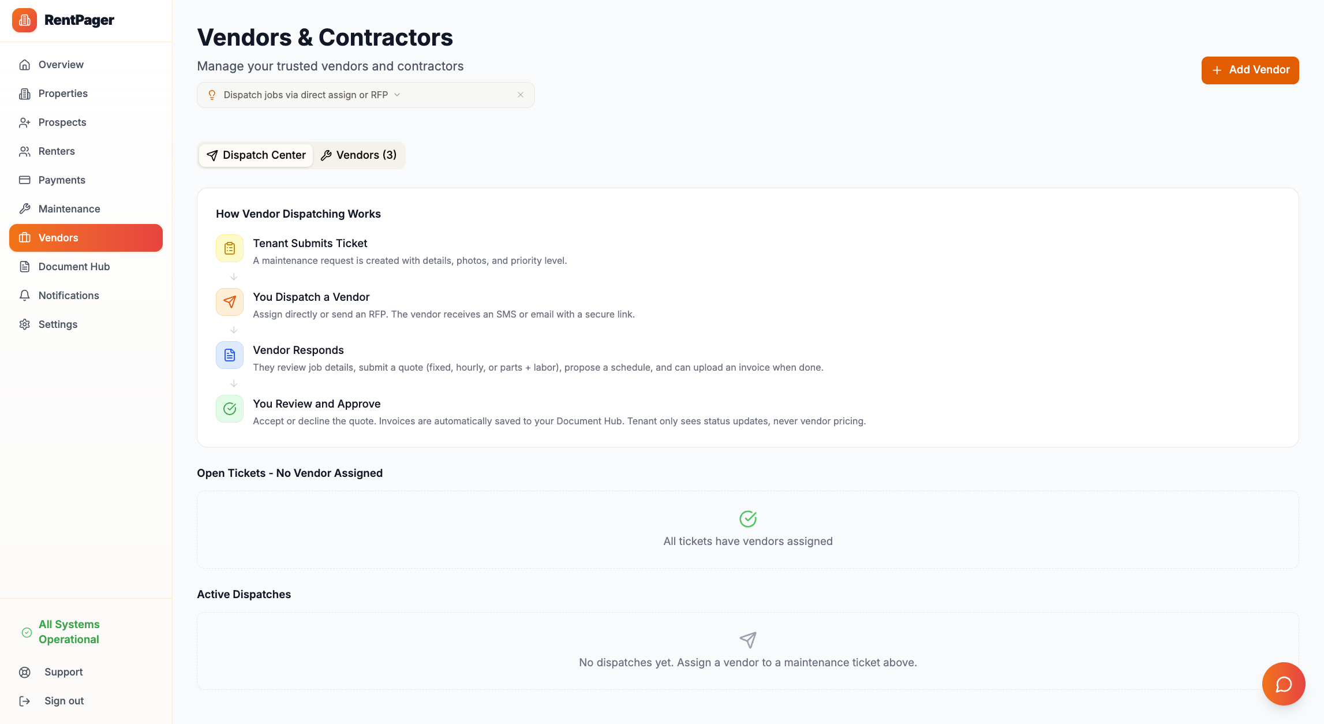Open the Support page

pos(63,671)
